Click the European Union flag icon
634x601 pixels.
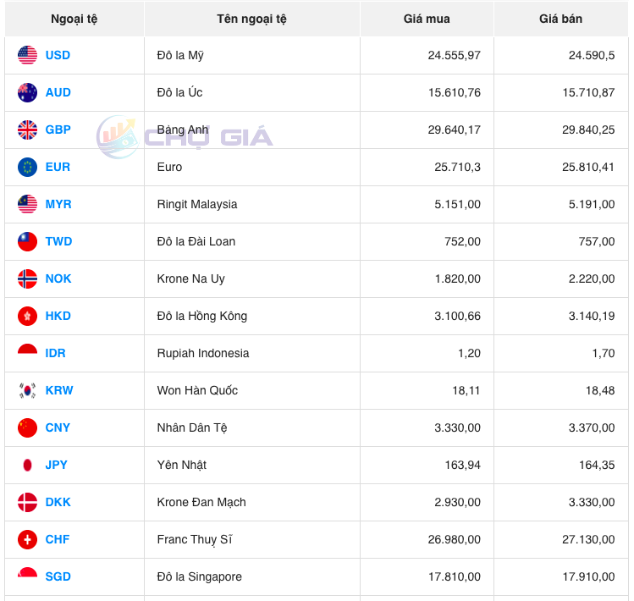[x=27, y=167]
